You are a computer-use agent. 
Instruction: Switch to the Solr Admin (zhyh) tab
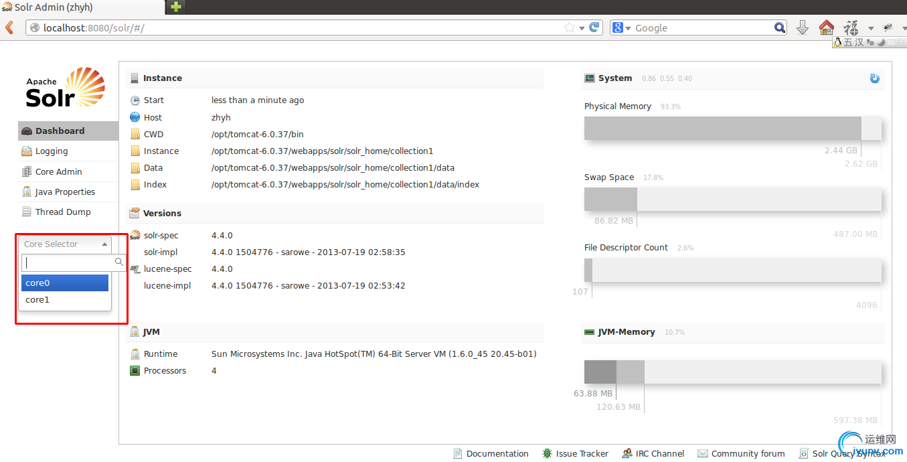(x=82, y=7)
